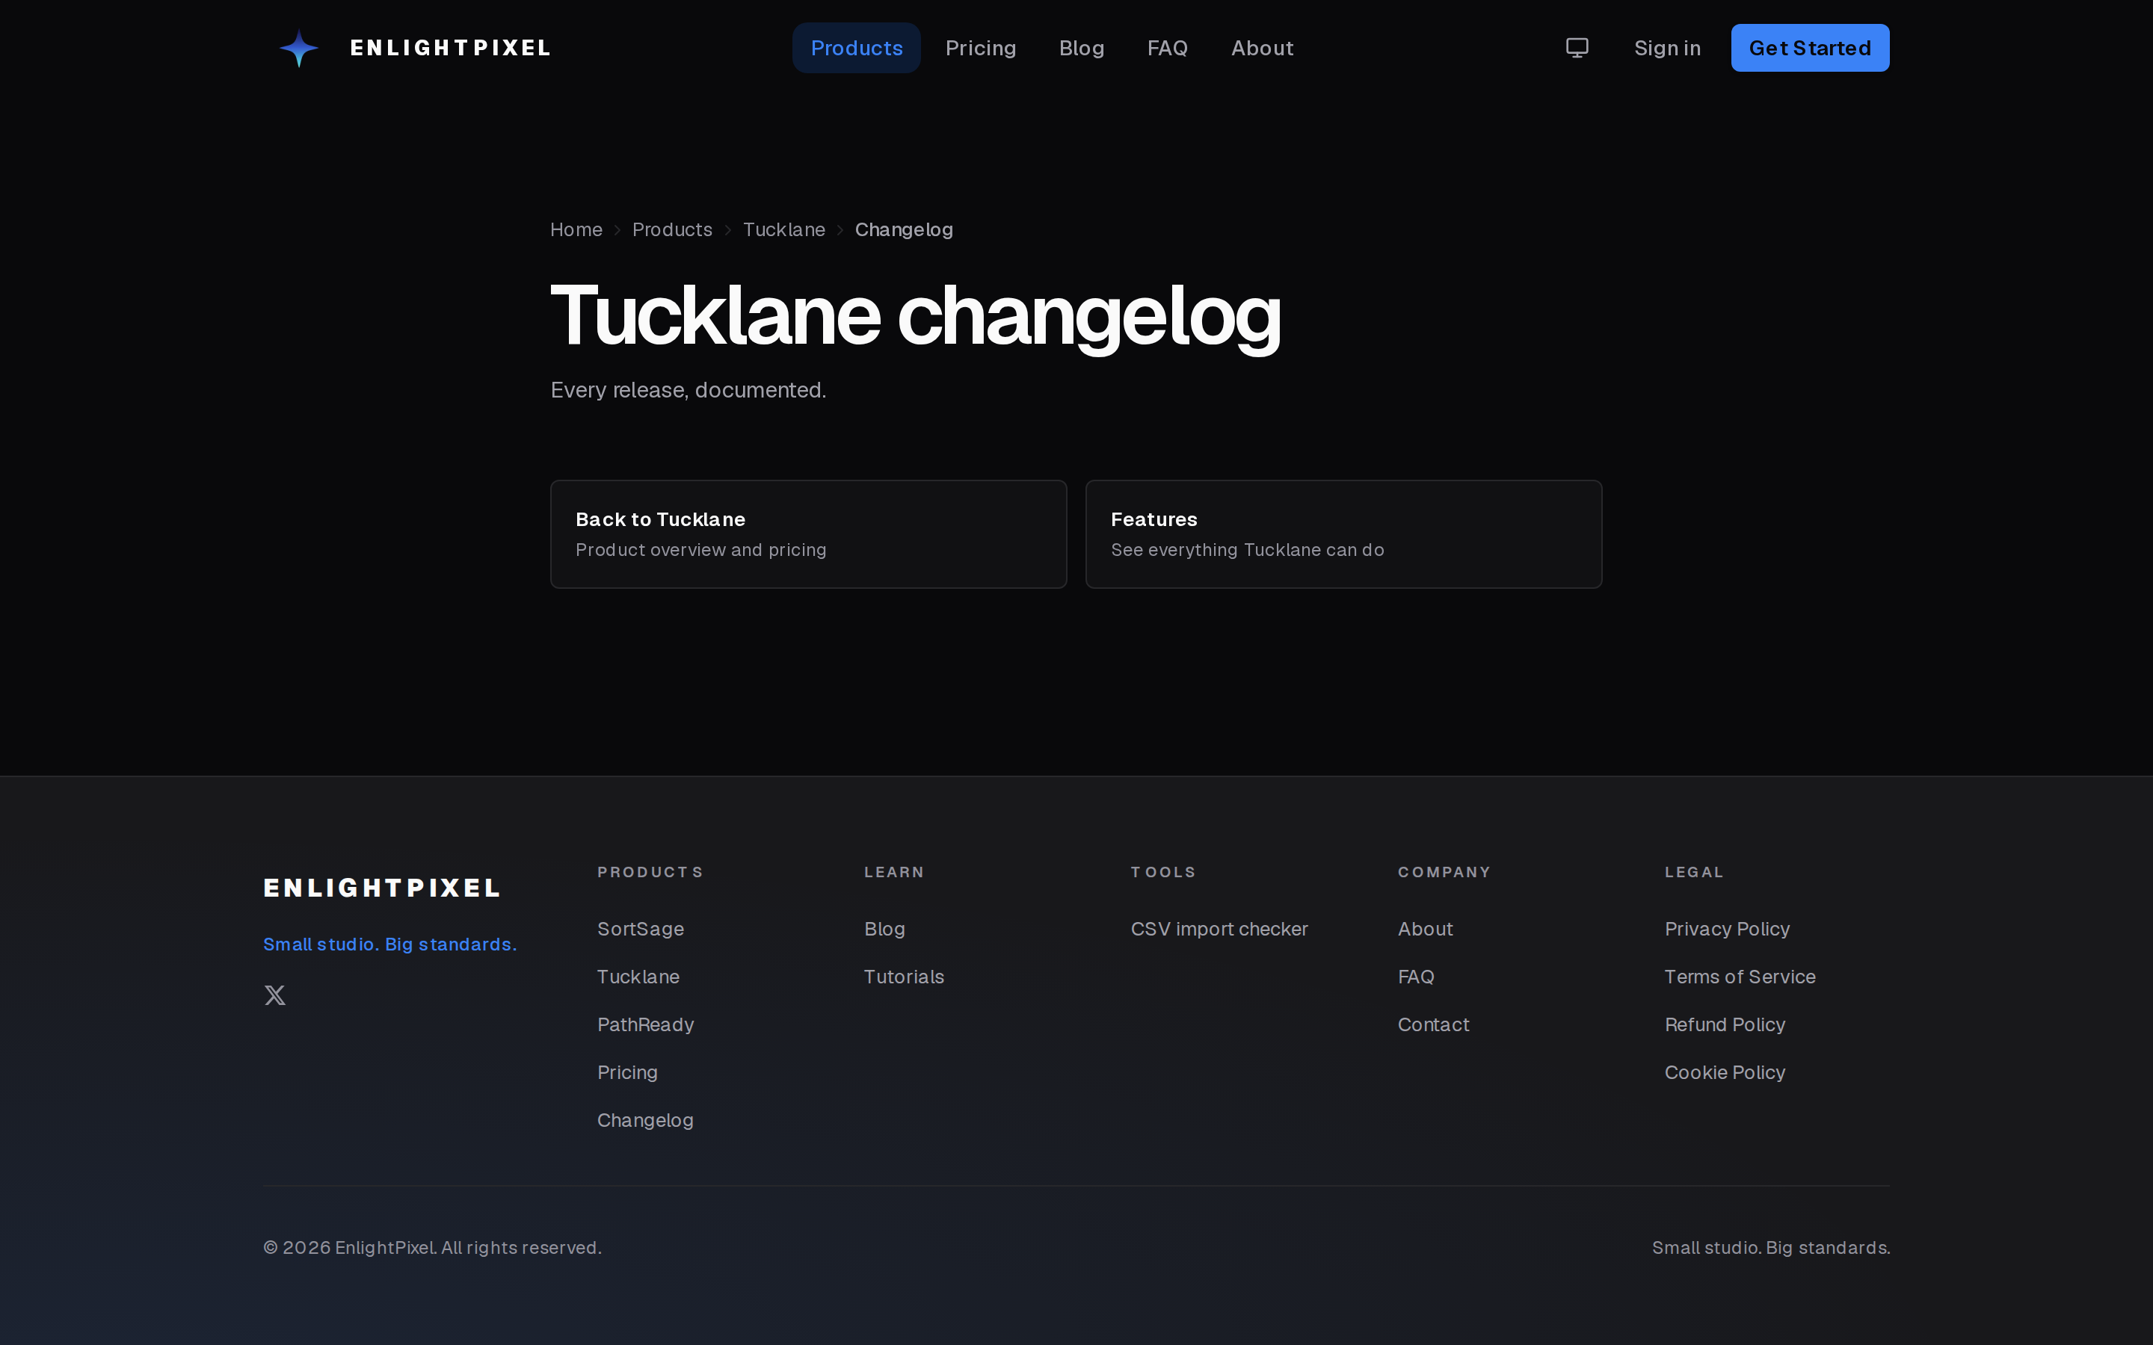Visit PathReady footer link

pyautogui.click(x=645, y=1024)
